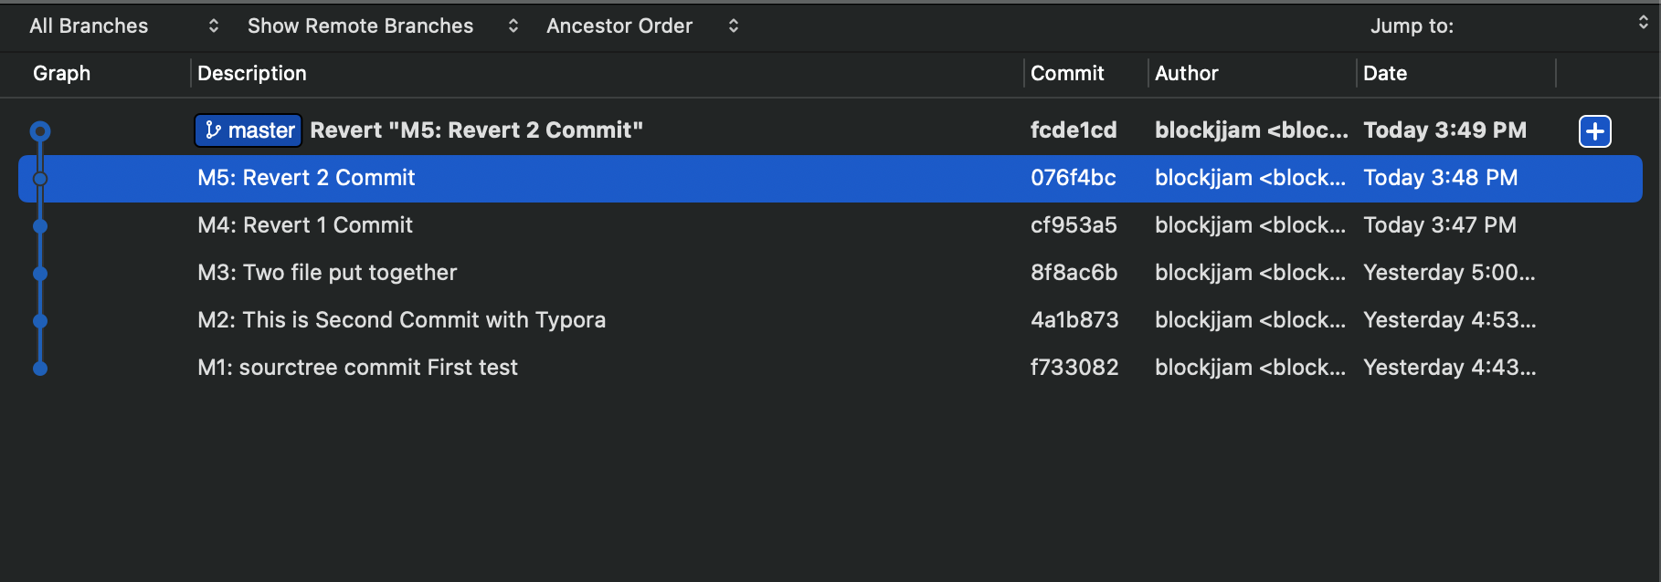This screenshot has height=582, width=1661.
Task: Click the Author column header
Action: click(x=1186, y=73)
